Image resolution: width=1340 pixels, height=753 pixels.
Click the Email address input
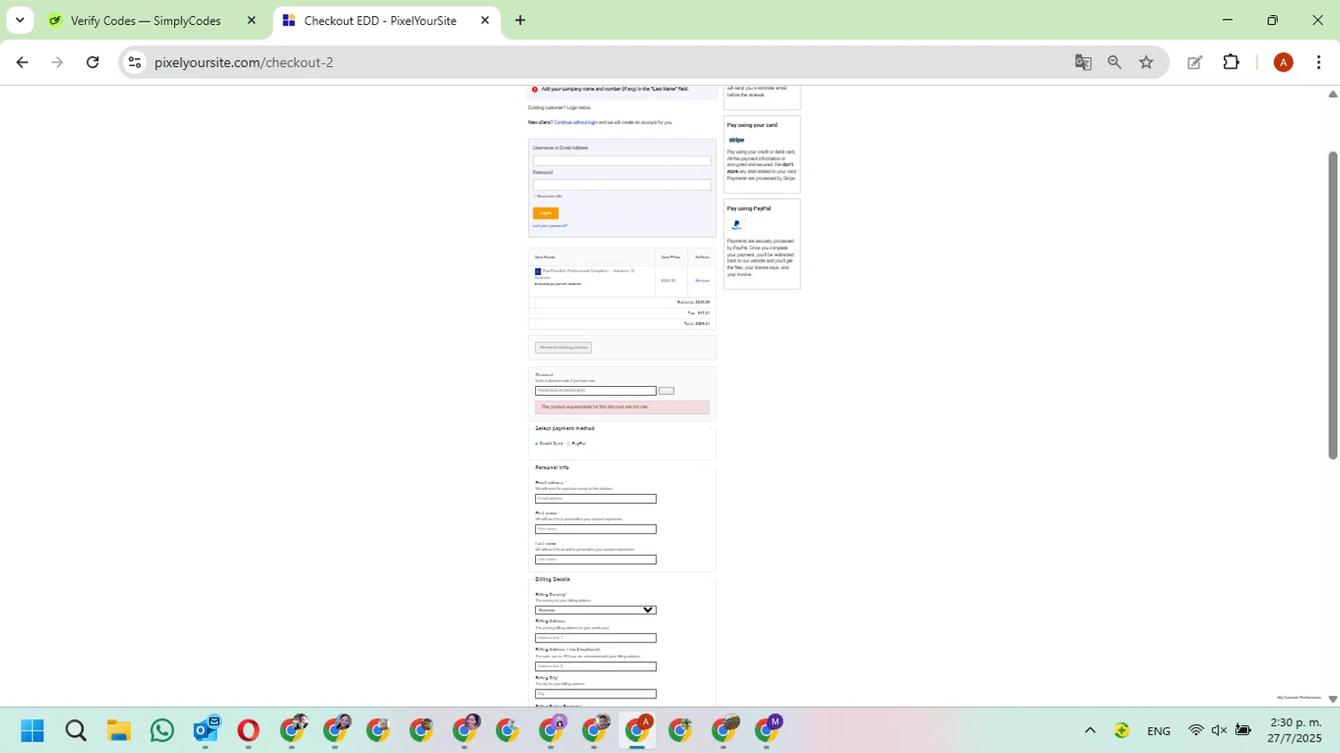point(595,498)
